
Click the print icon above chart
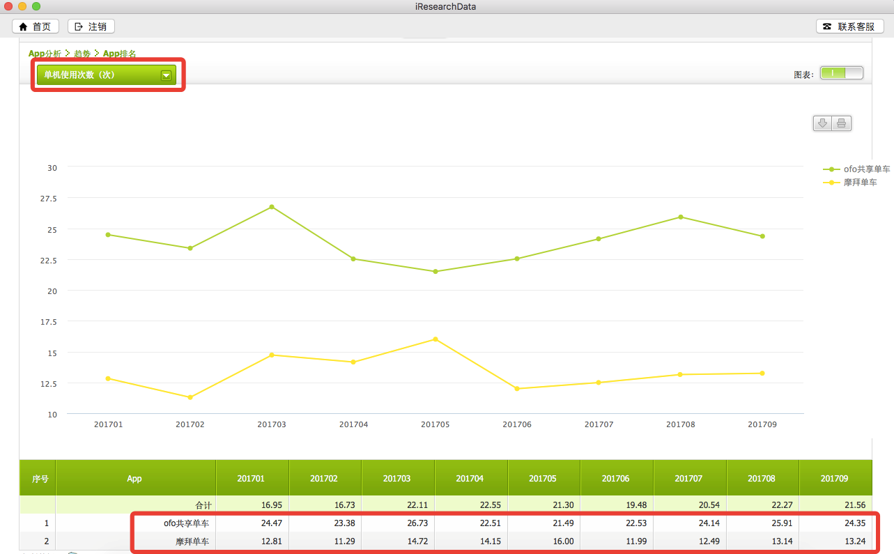click(x=841, y=123)
